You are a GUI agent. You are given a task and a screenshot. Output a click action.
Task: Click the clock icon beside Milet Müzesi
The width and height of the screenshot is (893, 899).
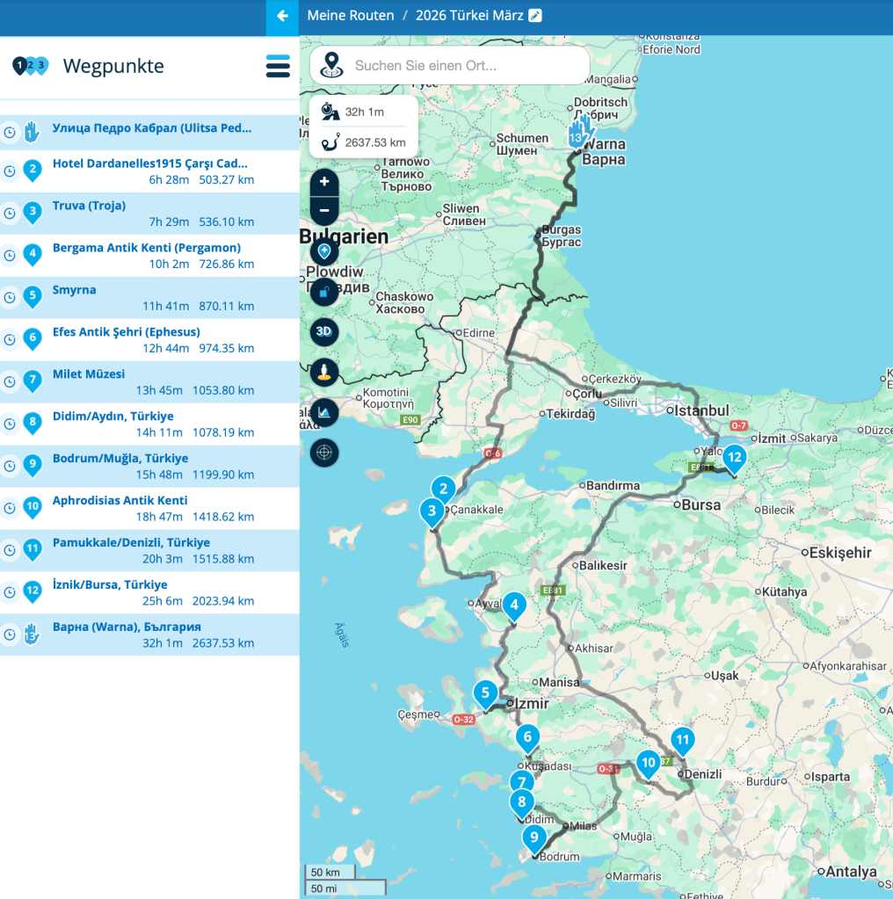pyautogui.click(x=10, y=381)
